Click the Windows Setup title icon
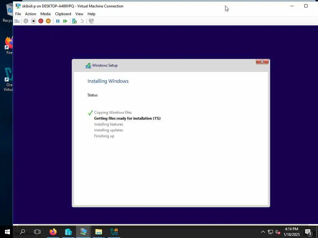The width and height of the screenshot is (318, 238). [88, 66]
